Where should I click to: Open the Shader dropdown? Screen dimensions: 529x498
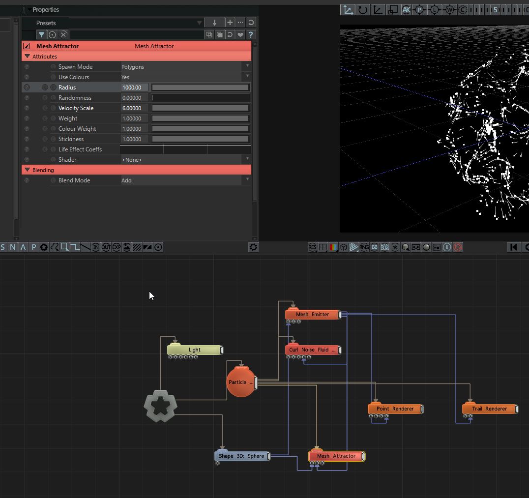coord(185,160)
